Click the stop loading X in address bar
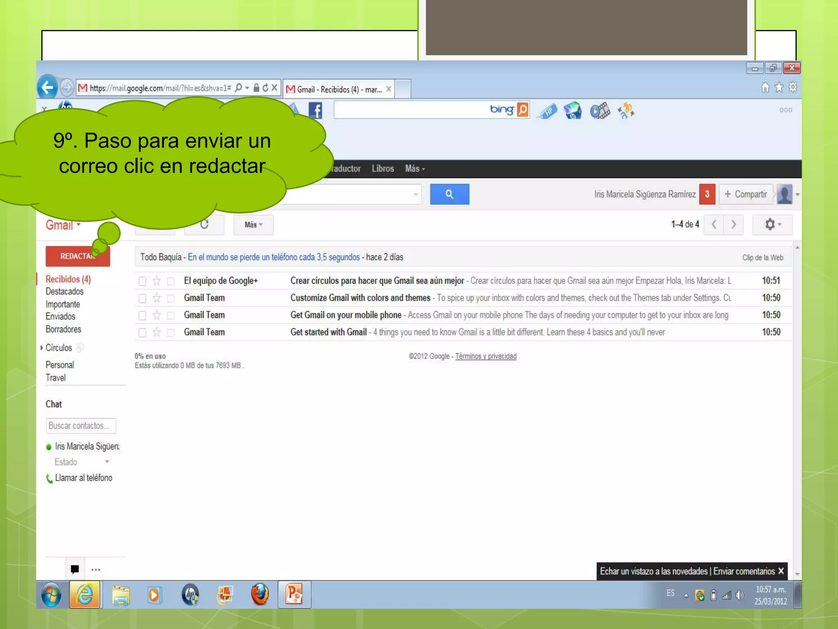 point(275,88)
